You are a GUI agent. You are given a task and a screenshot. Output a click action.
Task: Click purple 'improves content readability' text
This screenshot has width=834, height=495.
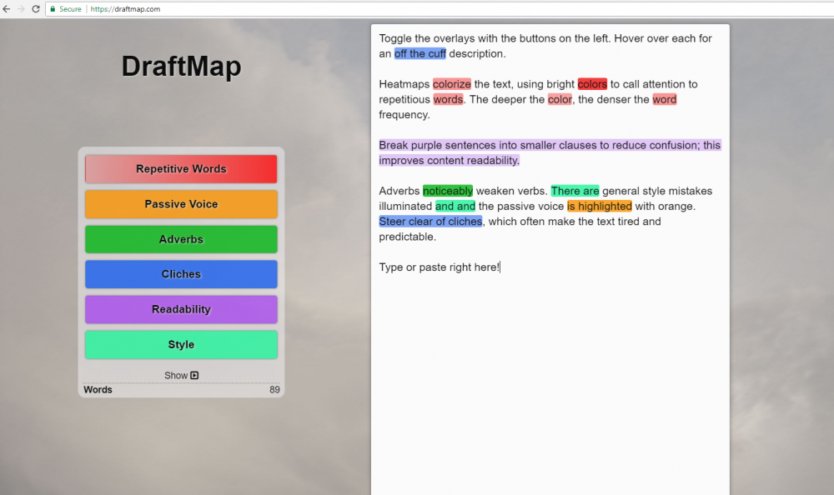(449, 161)
